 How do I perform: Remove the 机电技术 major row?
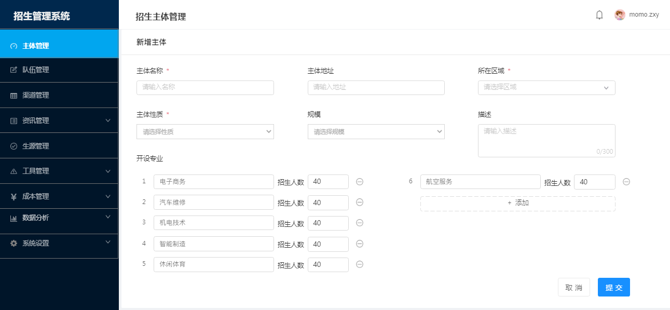click(x=360, y=223)
